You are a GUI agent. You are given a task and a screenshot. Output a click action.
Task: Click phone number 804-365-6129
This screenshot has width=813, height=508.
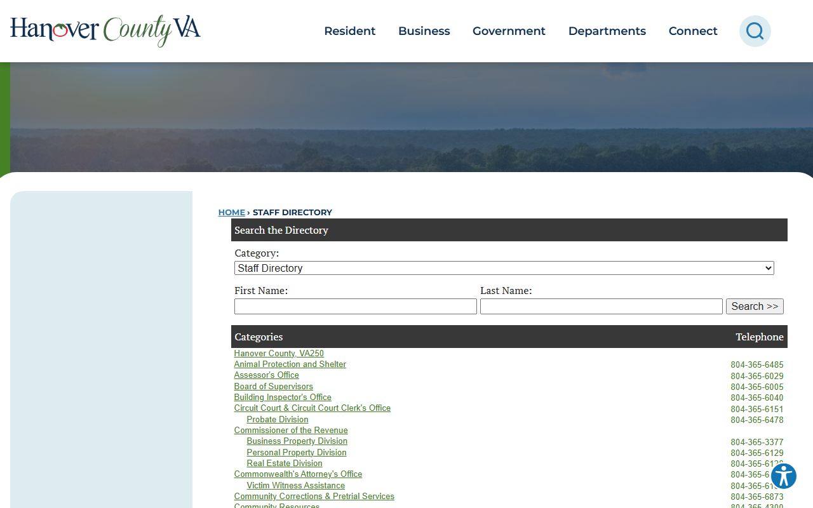[x=757, y=453]
